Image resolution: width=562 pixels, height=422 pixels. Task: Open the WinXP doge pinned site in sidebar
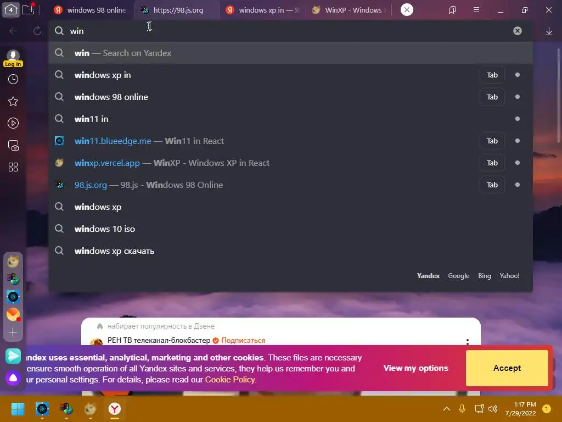click(13, 262)
